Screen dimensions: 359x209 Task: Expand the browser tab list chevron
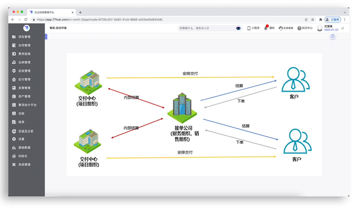pyautogui.click(x=345, y=12)
